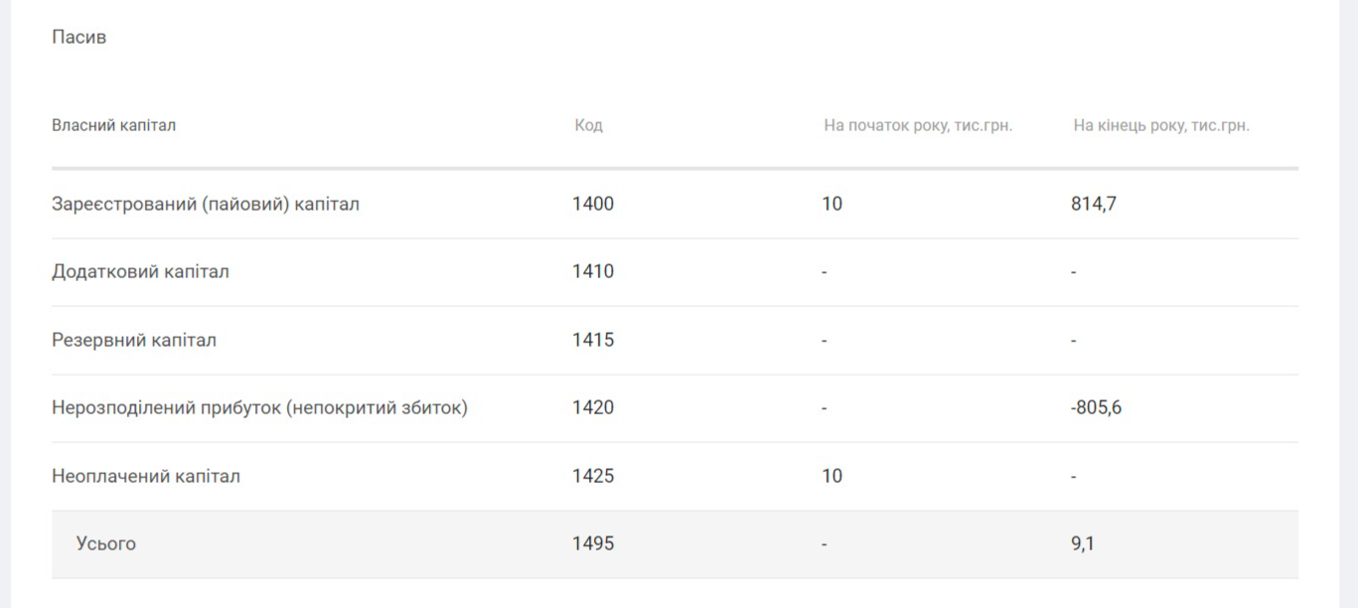Click the Резервний капітал row label

(x=134, y=340)
